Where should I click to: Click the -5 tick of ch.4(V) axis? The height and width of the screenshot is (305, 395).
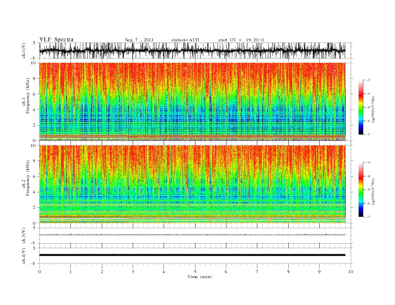[34, 264]
